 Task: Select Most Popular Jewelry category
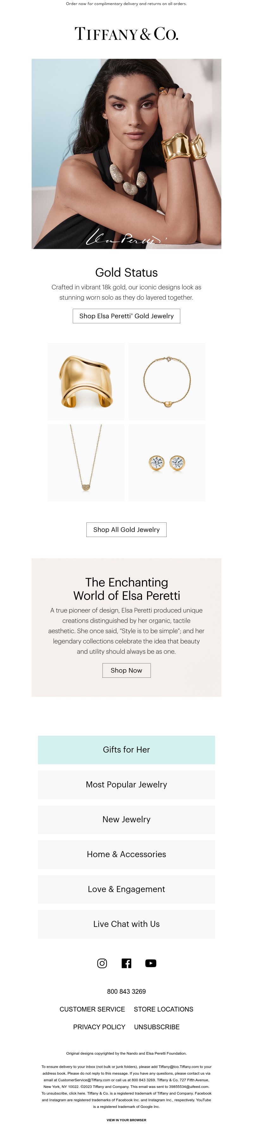tap(126, 784)
